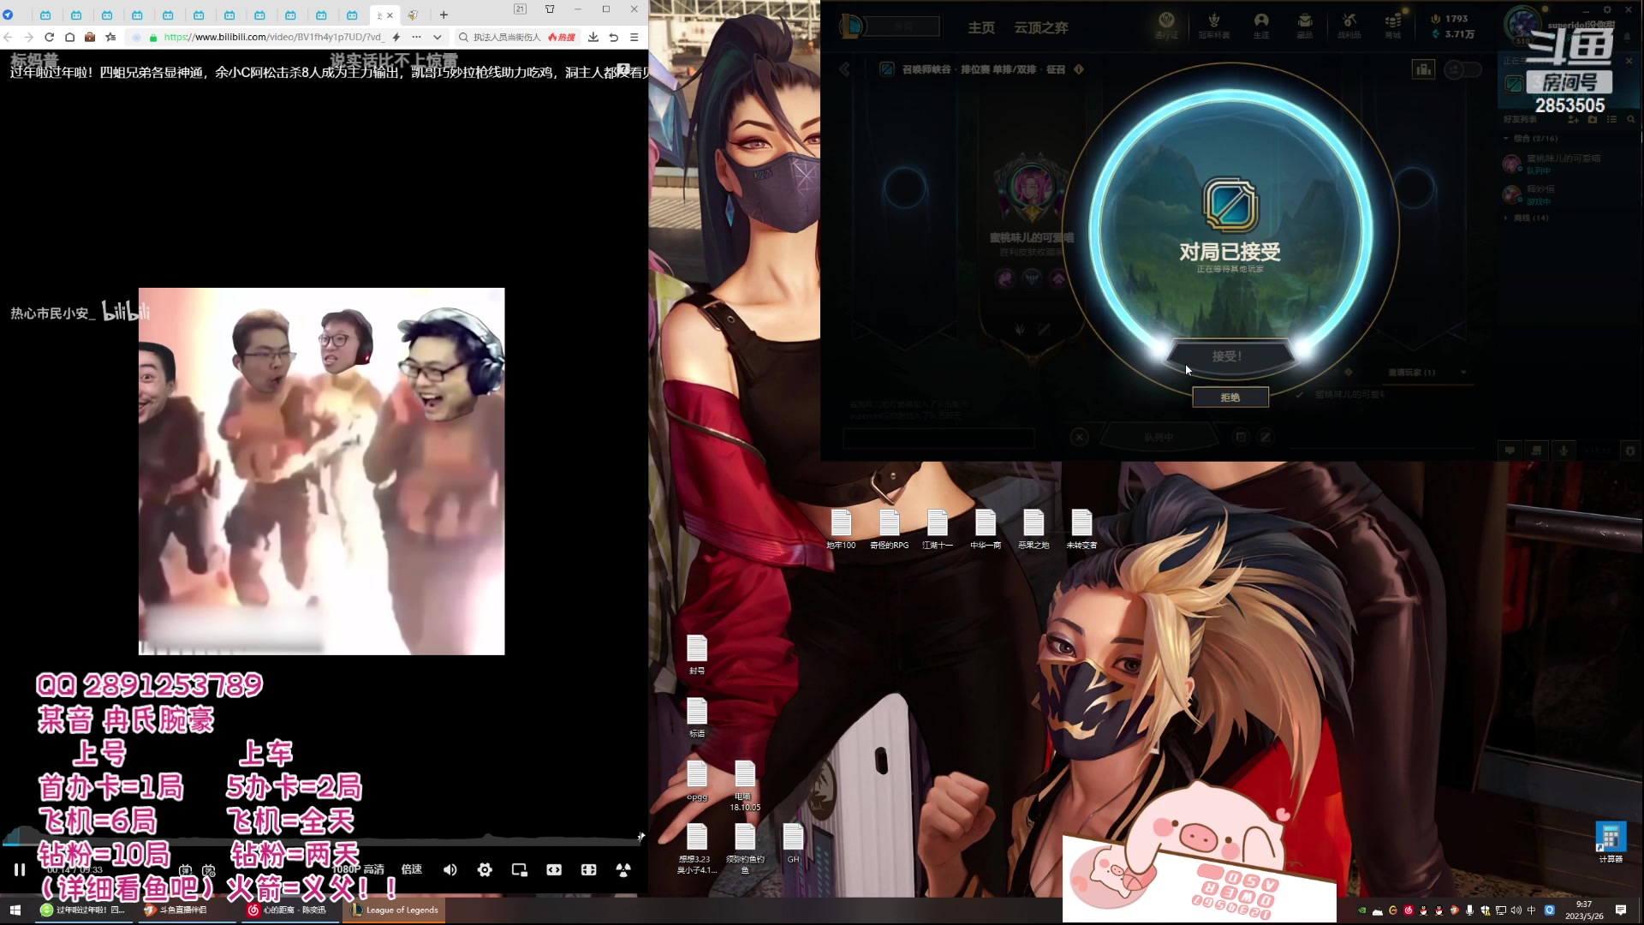Open the 计算器 desktop shortcut
The width and height of the screenshot is (1644, 925).
click(1611, 842)
